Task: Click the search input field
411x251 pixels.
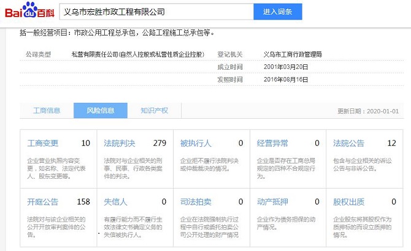Action: 156,12
